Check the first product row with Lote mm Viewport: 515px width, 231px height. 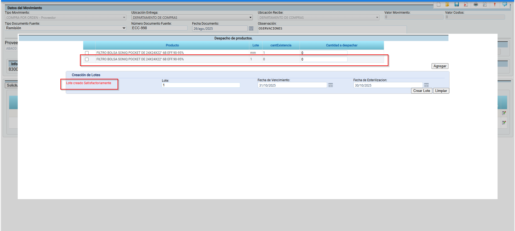[87, 53]
